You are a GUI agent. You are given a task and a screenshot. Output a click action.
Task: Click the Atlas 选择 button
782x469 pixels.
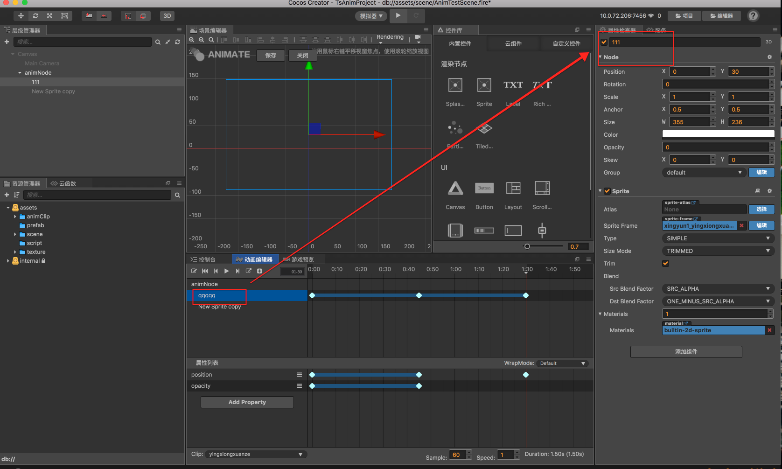[x=761, y=209]
